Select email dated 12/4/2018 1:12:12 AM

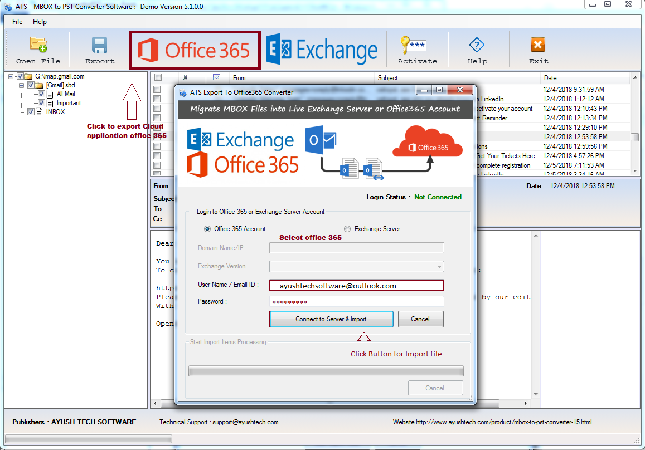click(574, 99)
